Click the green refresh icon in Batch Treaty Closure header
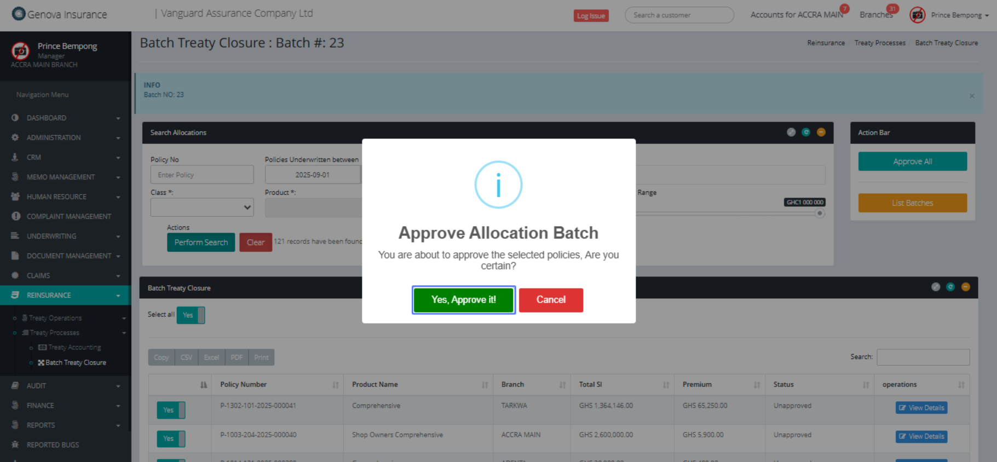This screenshot has width=997, height=462. (950, 287)
